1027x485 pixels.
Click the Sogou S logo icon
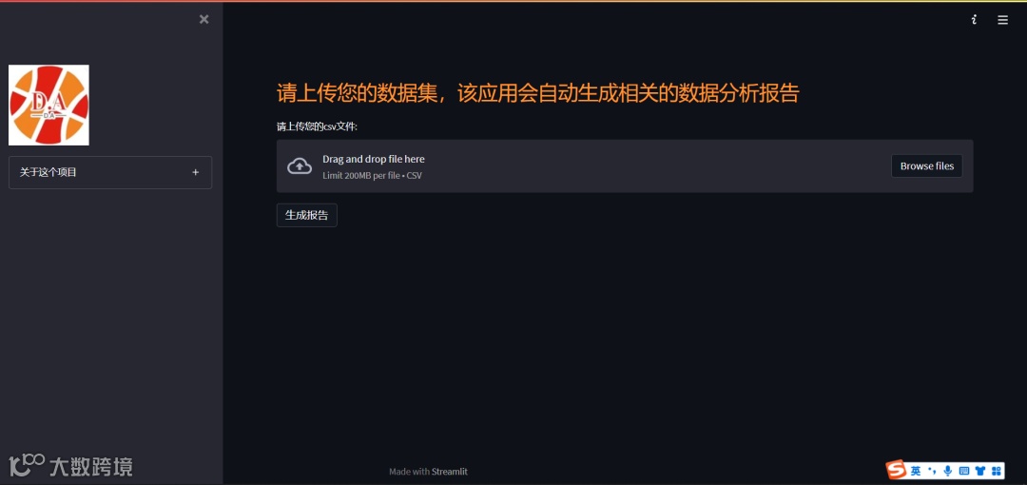[896, 471]
